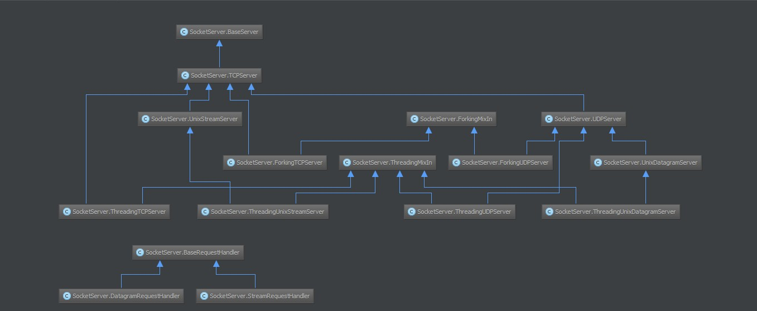Select the SocketServer.UnixDatagramServer node
The height and width of the screenshot is (311, 757).
645,162
